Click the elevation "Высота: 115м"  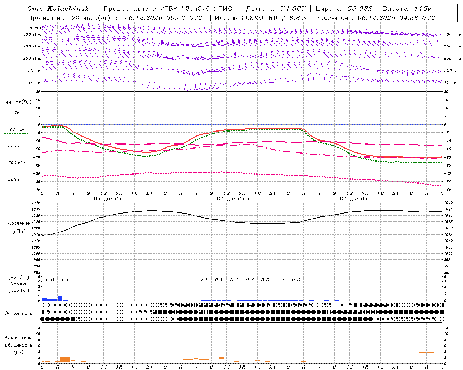pos(407,9)
